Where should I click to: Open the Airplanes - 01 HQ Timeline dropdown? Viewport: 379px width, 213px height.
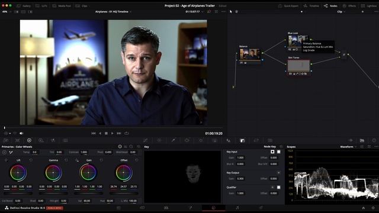click(x=113, y=12)
